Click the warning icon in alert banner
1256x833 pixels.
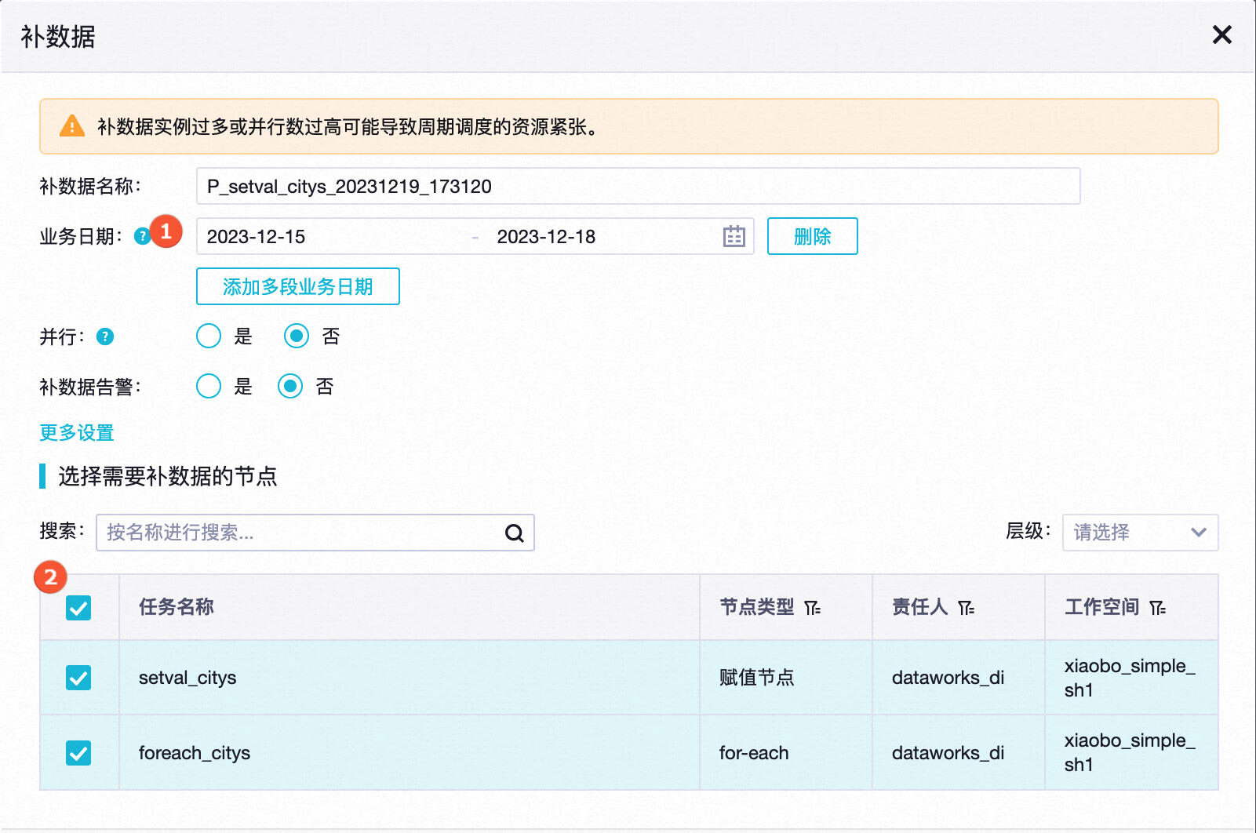pos(72,125)
